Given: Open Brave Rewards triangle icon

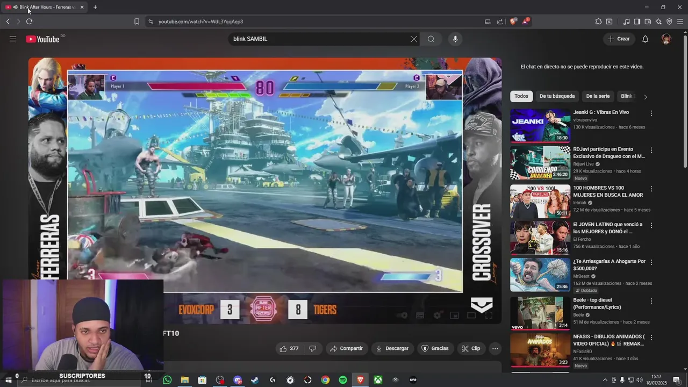Looking at the screenshot, I should (x=526, y=21).
